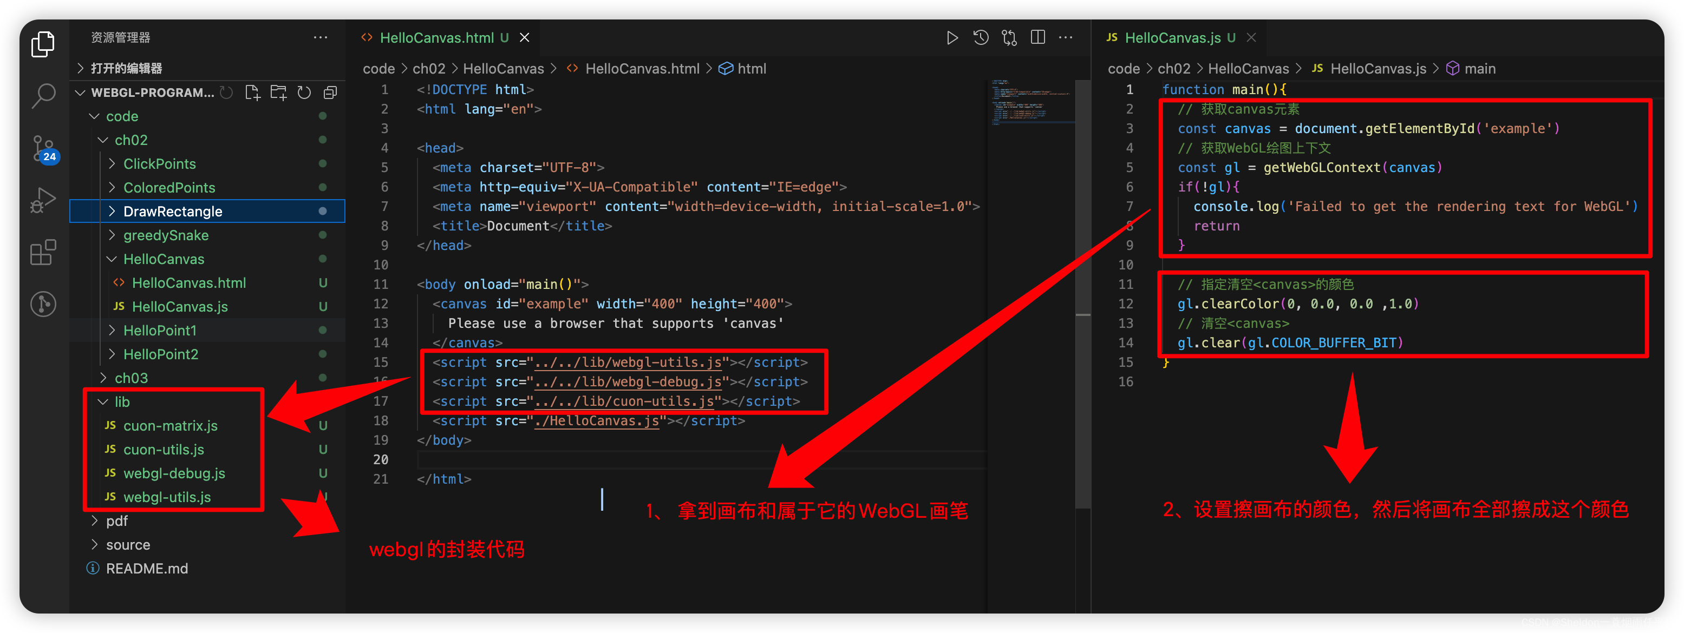
Task: Collapse all folders in explorer
Action: click(330, 93)
